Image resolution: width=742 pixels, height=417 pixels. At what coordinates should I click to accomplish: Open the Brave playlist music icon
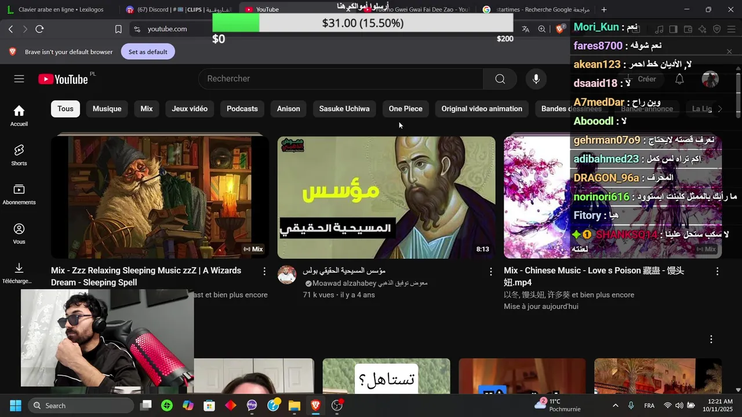tap(659, 29)
